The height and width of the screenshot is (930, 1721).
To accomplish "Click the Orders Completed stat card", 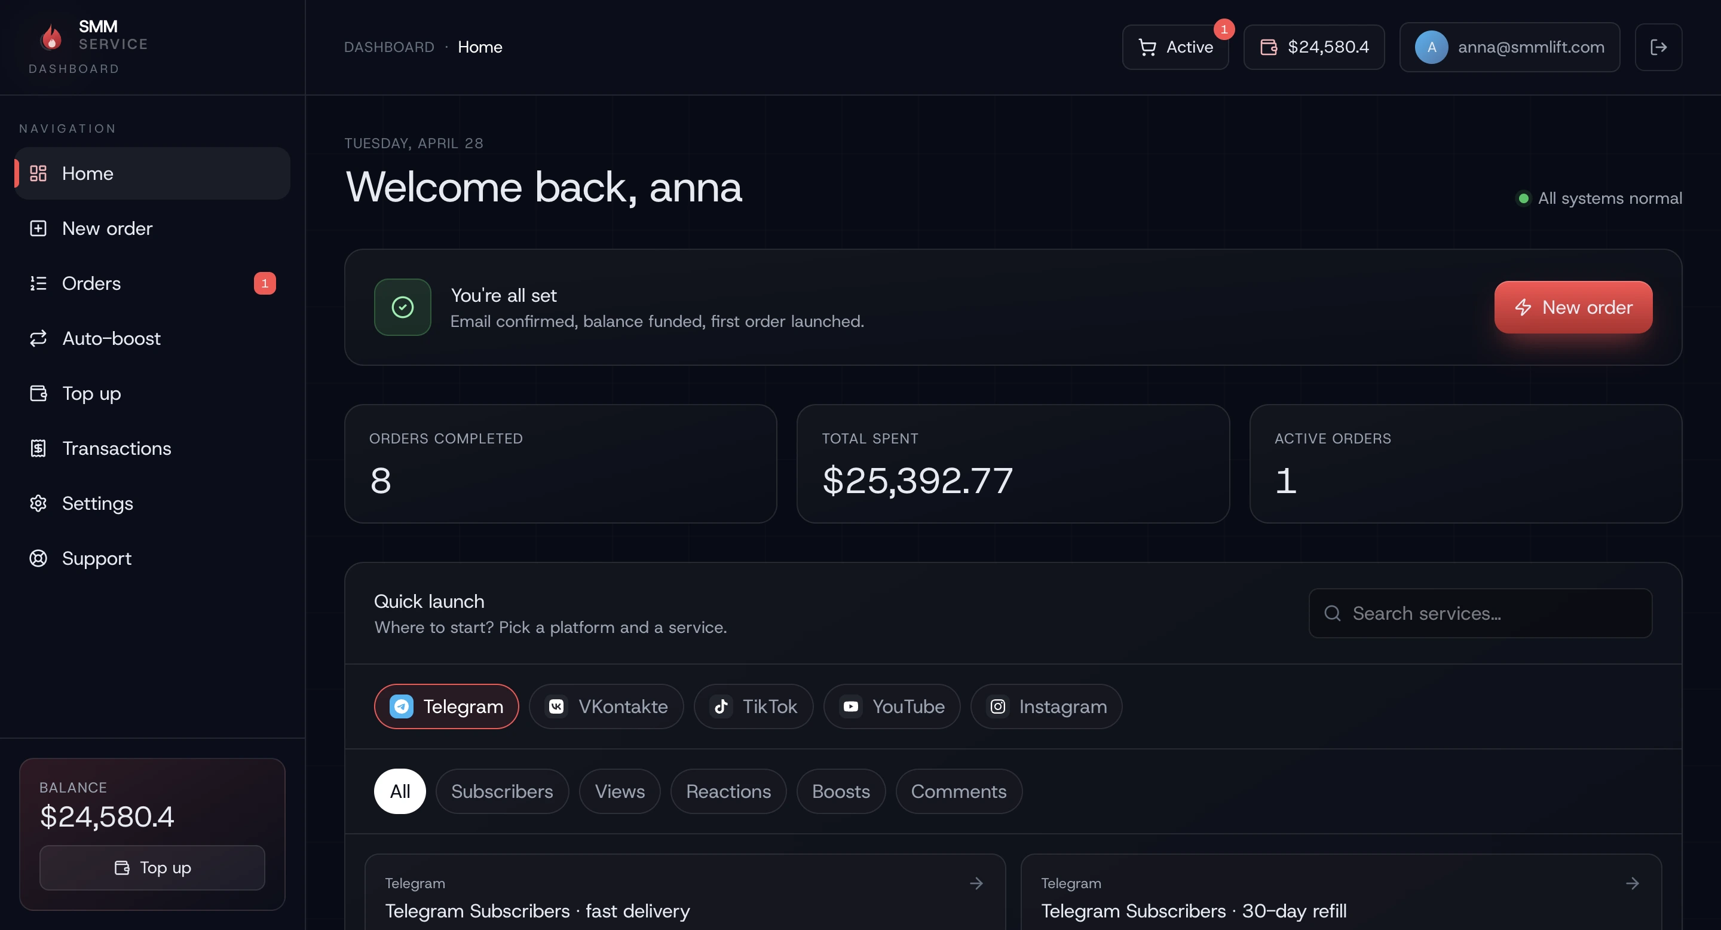I will (x=561, y=464).
